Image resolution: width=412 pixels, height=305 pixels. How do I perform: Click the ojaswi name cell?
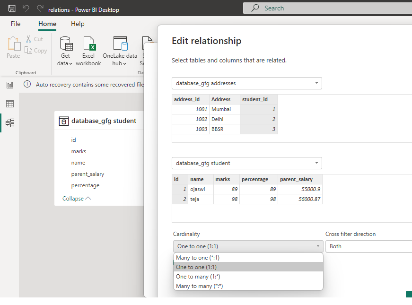tap(201, 189)
